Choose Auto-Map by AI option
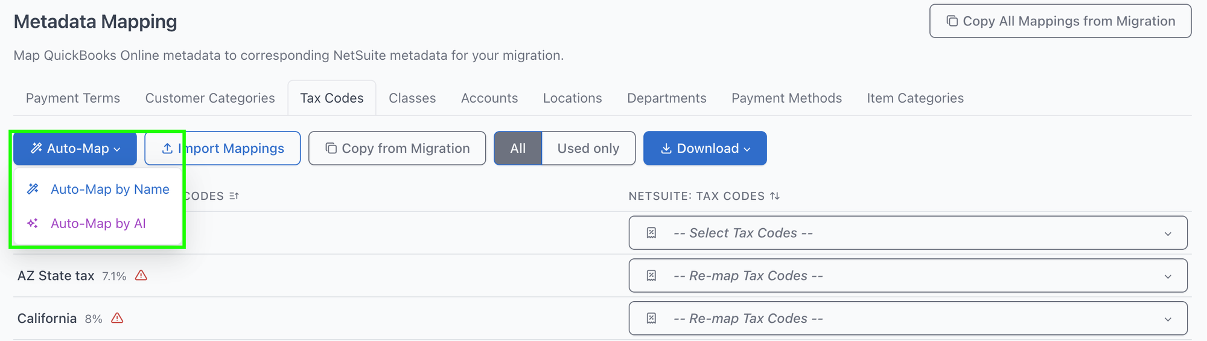The width and height of the screenshot is (1207, 341). pos(98,224)
